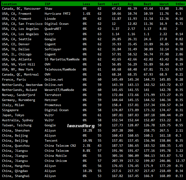
Task: Select the Hurricane FMT2 ISP entry
Action: (58, 14)
